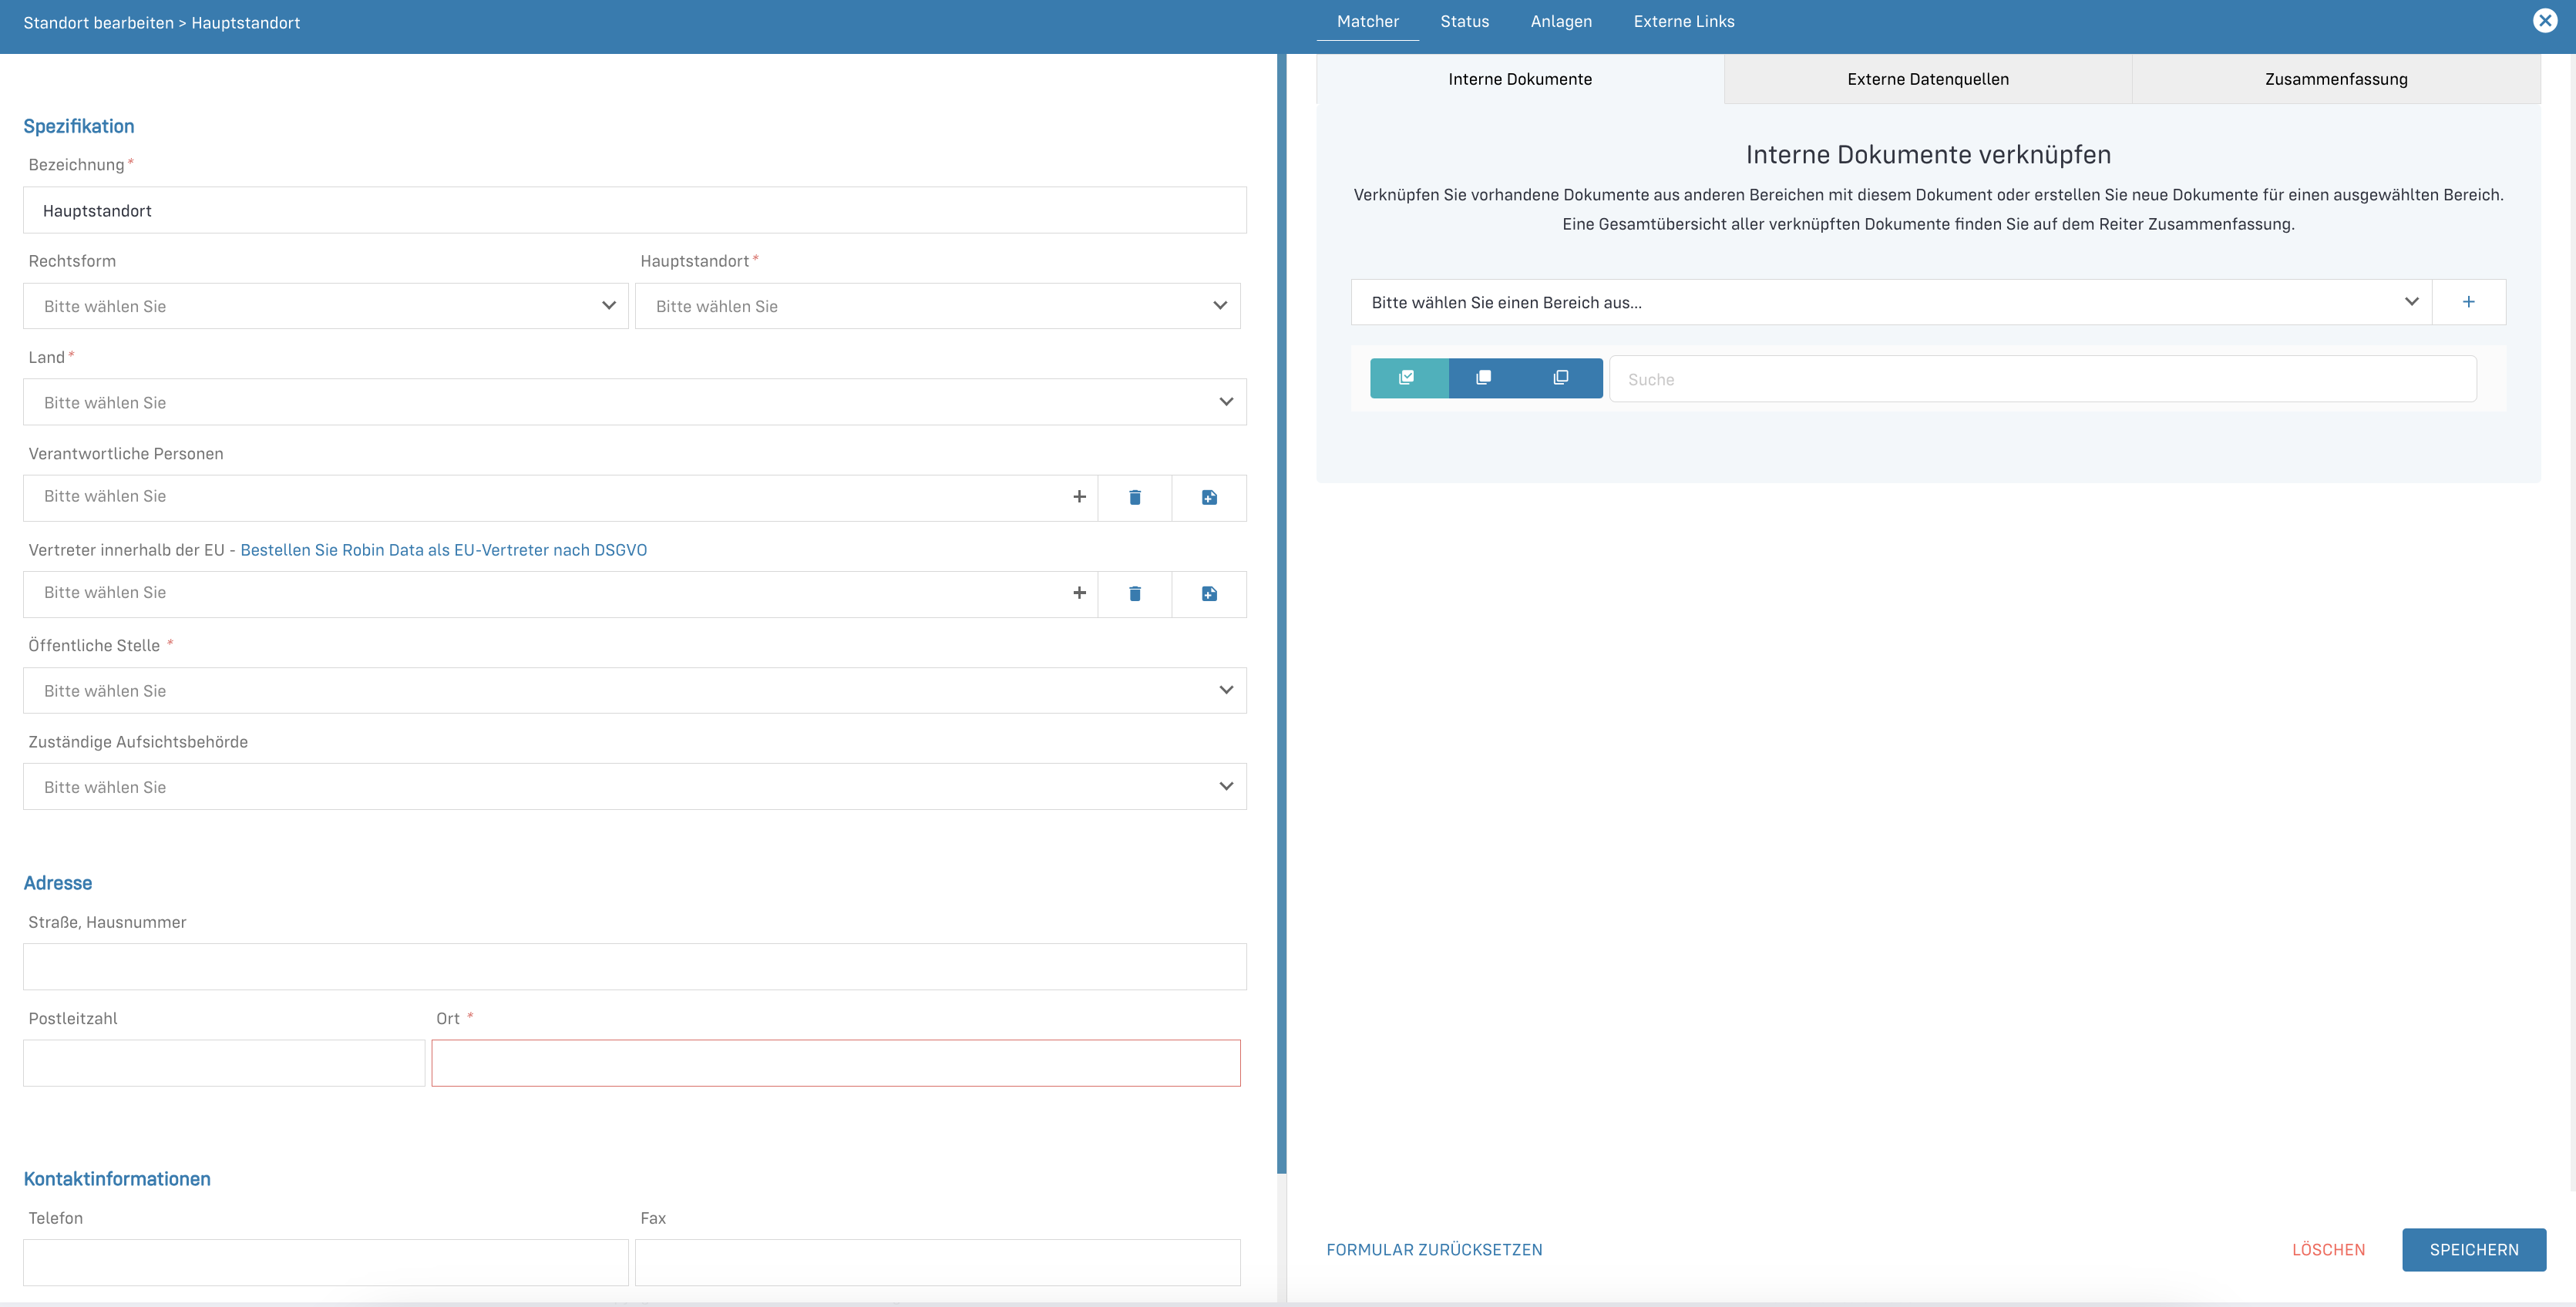This screenshot has width=2576, height=1307.
Task: Open 'Bitte wählen Sie einen Bereich' dropdown
Action: 1890,302
